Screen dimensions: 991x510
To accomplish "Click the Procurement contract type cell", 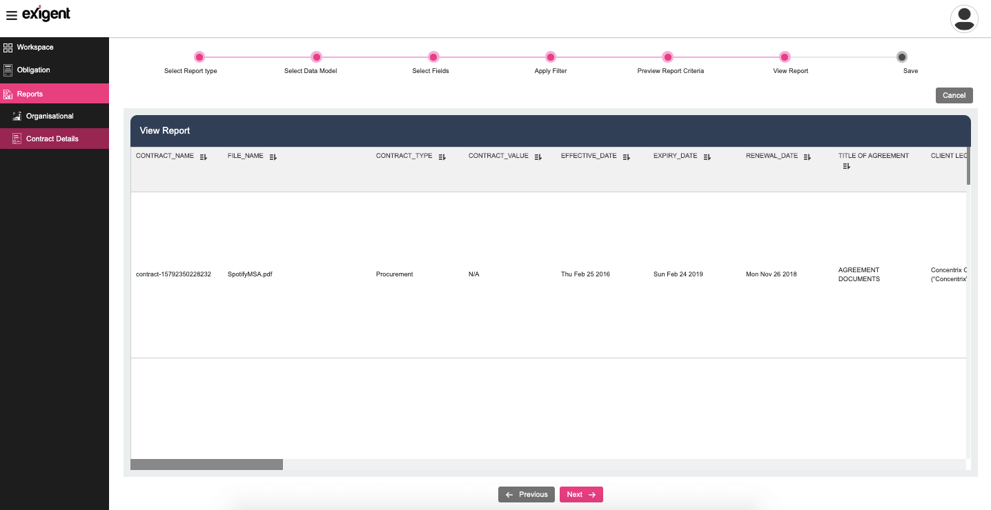I will (394, 274).
